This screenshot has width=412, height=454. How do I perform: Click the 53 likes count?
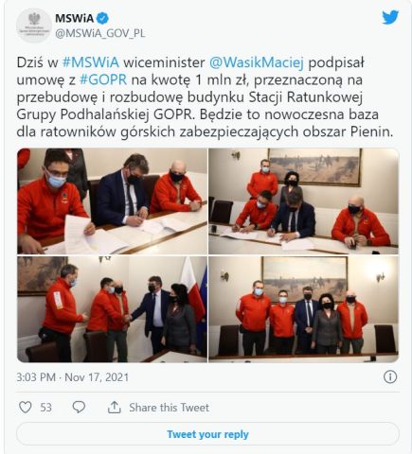(x=45, y=408)
